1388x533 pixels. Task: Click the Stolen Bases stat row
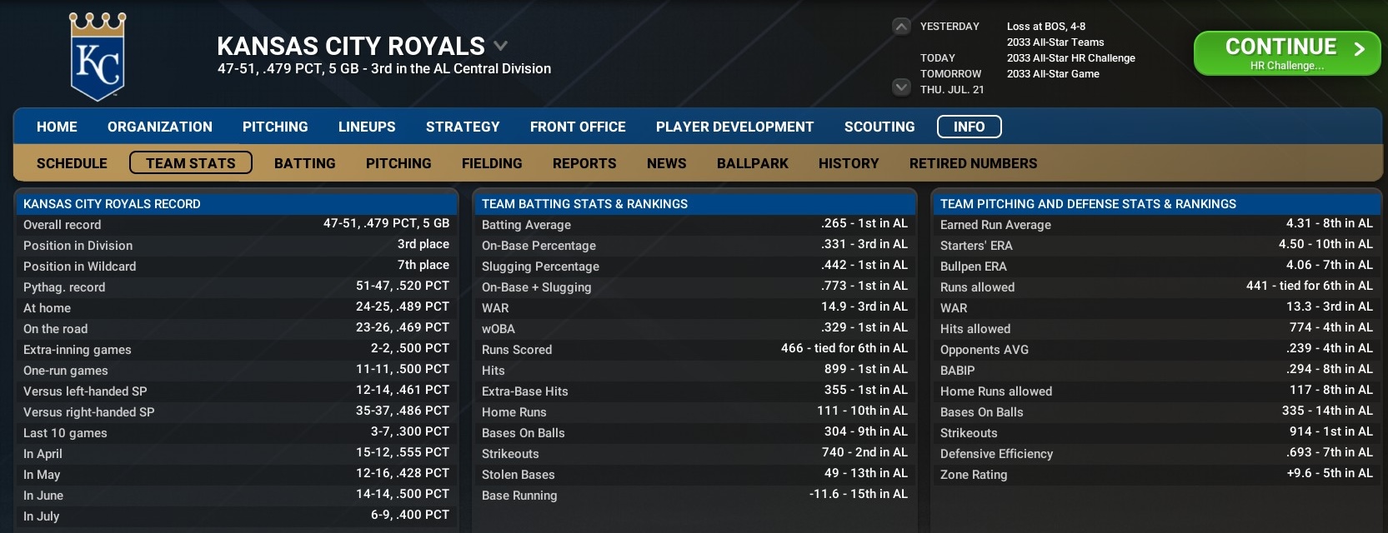tap(694, 474)
